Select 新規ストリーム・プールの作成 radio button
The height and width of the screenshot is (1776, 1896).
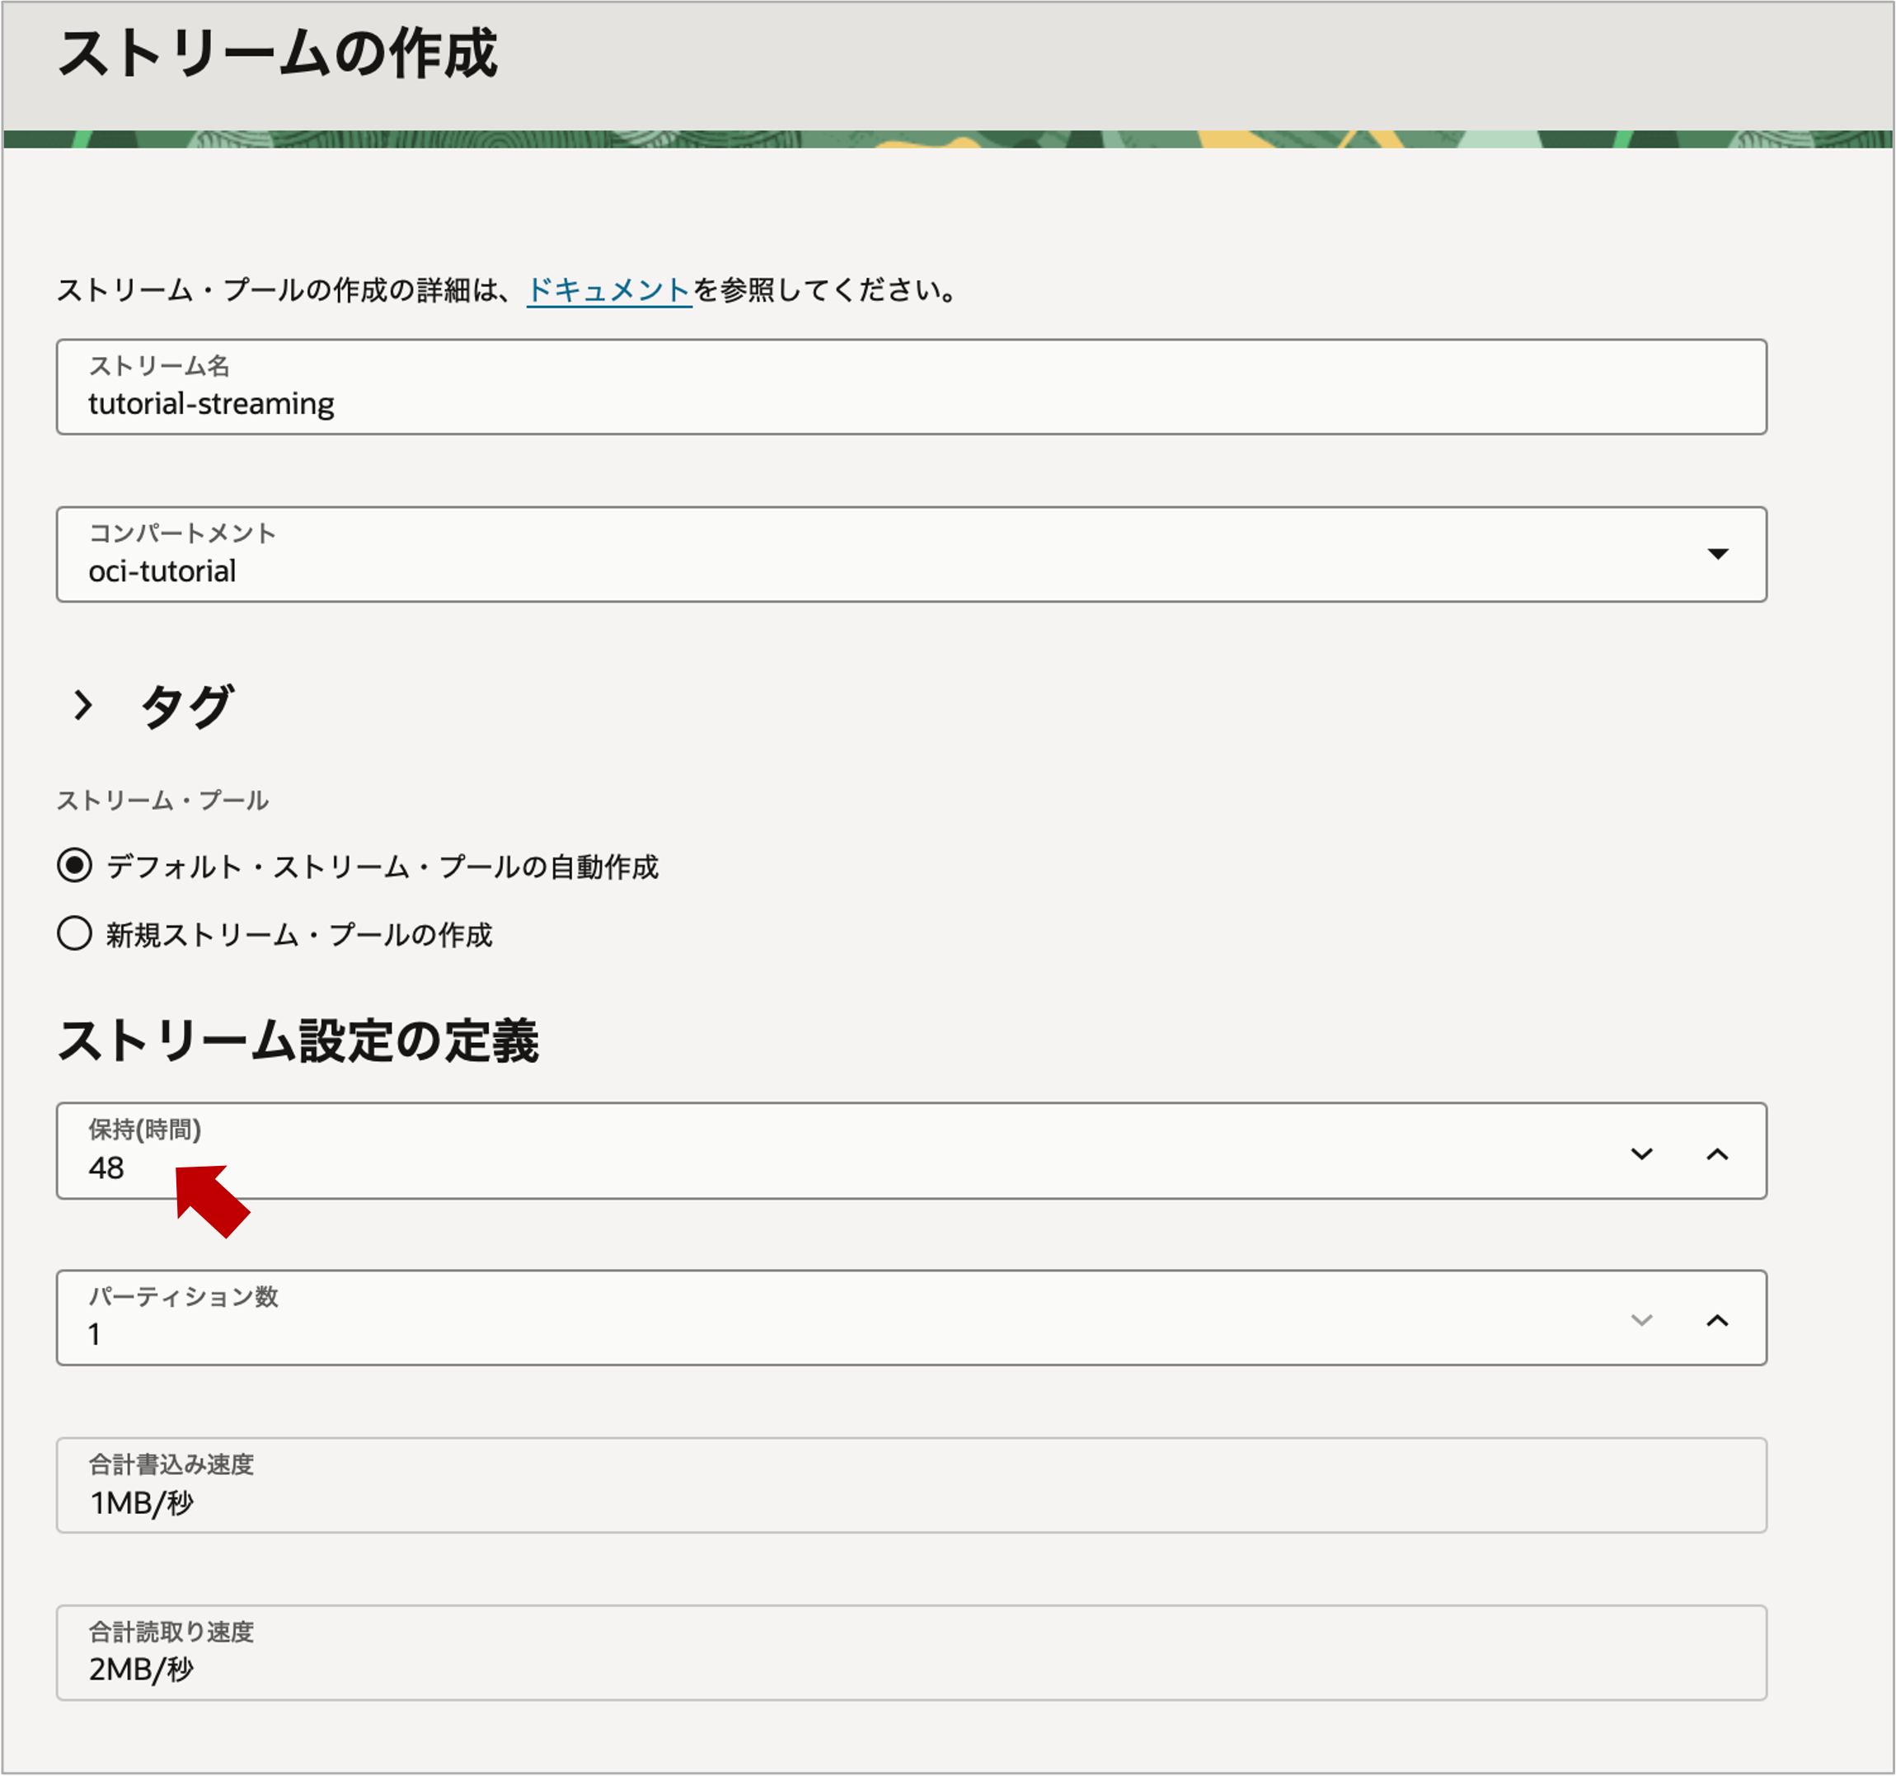(74, 933)
